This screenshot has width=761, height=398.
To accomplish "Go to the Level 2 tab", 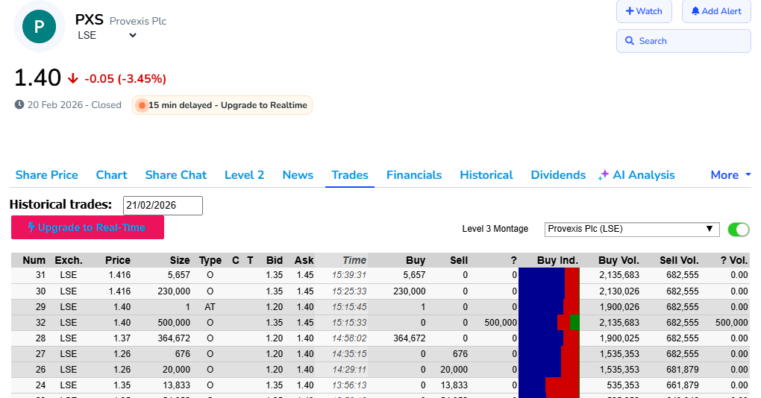I will point(244,175).
